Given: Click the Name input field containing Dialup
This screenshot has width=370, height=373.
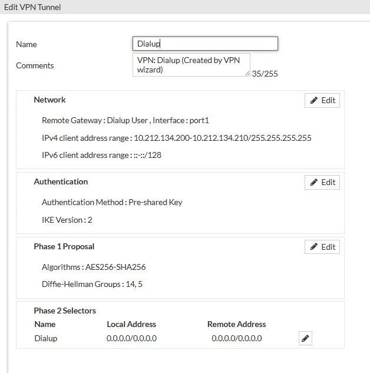Looking at the screenshot, I should 205,44.
